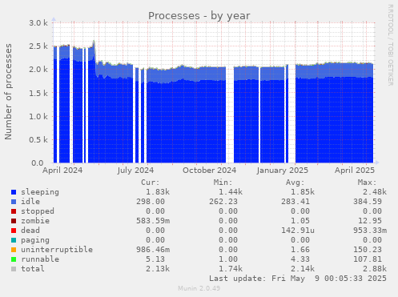Image resolution: width=398 pixels, height=297 pixels.
Task: Click the sleeping current value 1.83k
Action: click(158, 192)
